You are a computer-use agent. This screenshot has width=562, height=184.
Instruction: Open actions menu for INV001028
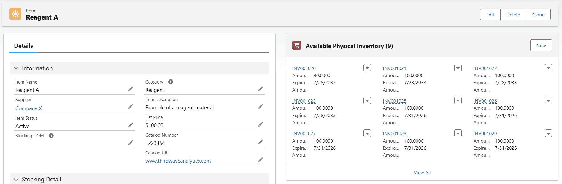click(458, 133)
